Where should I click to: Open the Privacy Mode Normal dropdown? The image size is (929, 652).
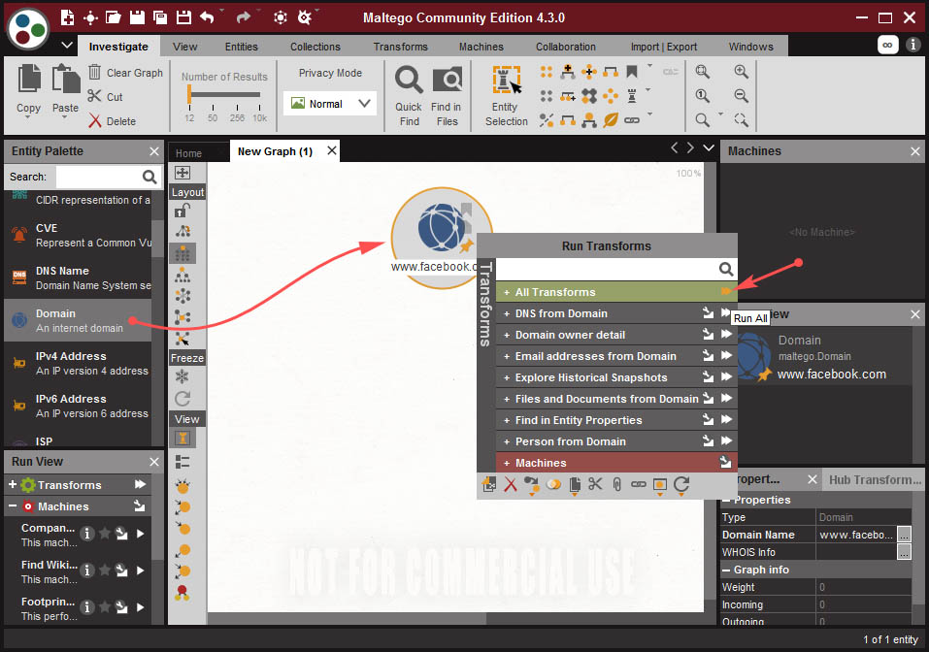point(330,104)
